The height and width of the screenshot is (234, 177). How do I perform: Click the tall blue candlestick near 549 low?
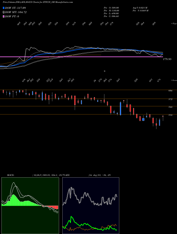pos(120,108)
